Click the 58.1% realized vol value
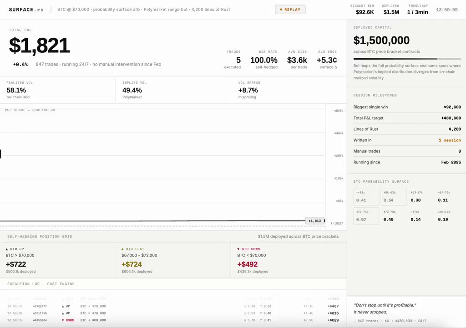Screen dimensions: 466x328 coord(16,90)
